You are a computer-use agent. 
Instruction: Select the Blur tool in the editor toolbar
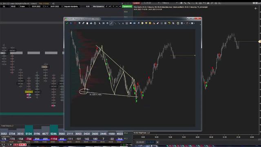(161, 23)
